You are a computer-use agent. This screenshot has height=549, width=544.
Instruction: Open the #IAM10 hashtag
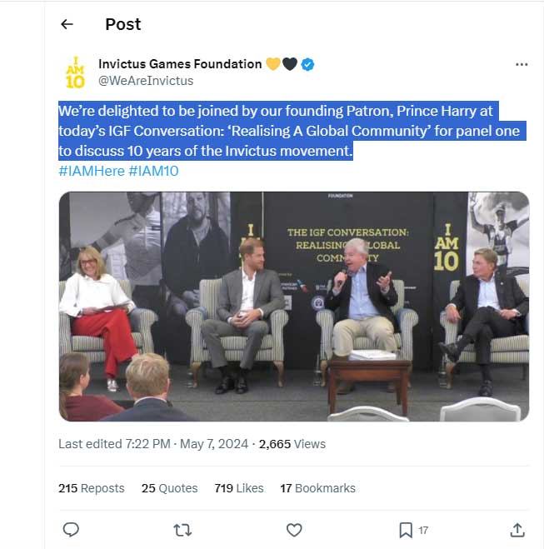[x=153, y=171]
